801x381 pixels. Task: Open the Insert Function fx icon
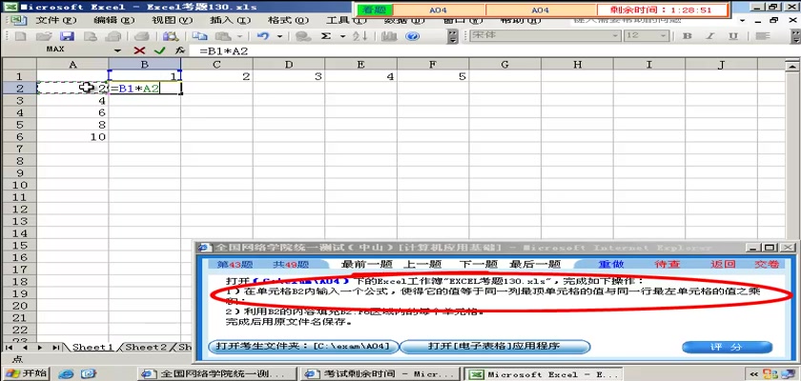click(x=180, y=50)
